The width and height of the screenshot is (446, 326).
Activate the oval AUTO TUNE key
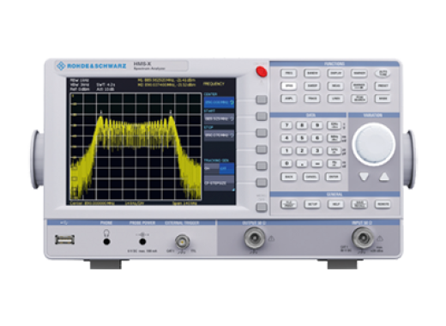click(383, 73)
